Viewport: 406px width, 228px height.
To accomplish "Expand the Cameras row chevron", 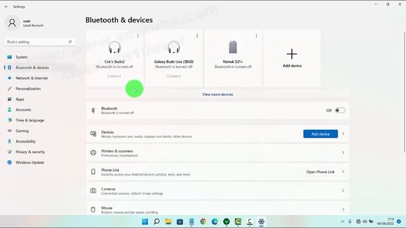I will tap(343, 191).
